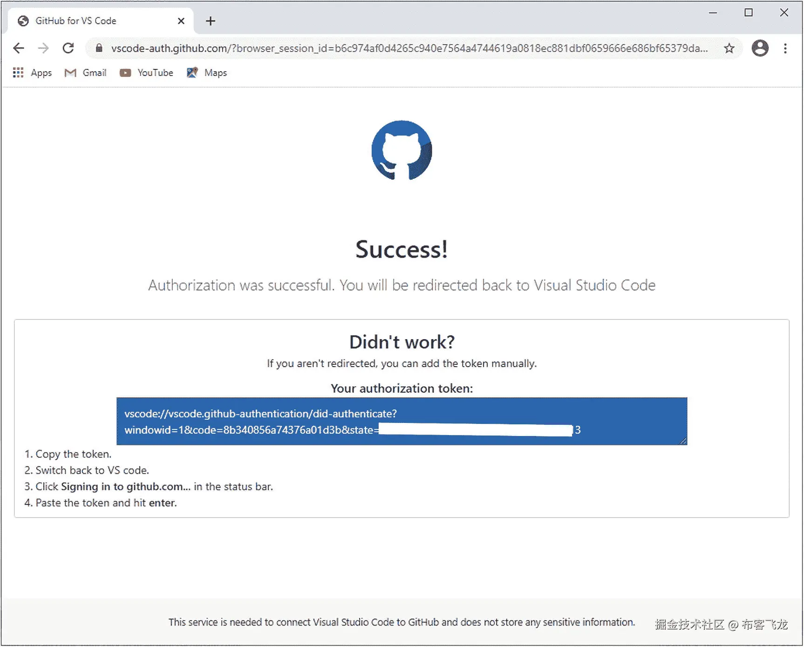The image size is (804, 647).
Task: Maximize the Chrome window
Action: click(x=749, y=13)
